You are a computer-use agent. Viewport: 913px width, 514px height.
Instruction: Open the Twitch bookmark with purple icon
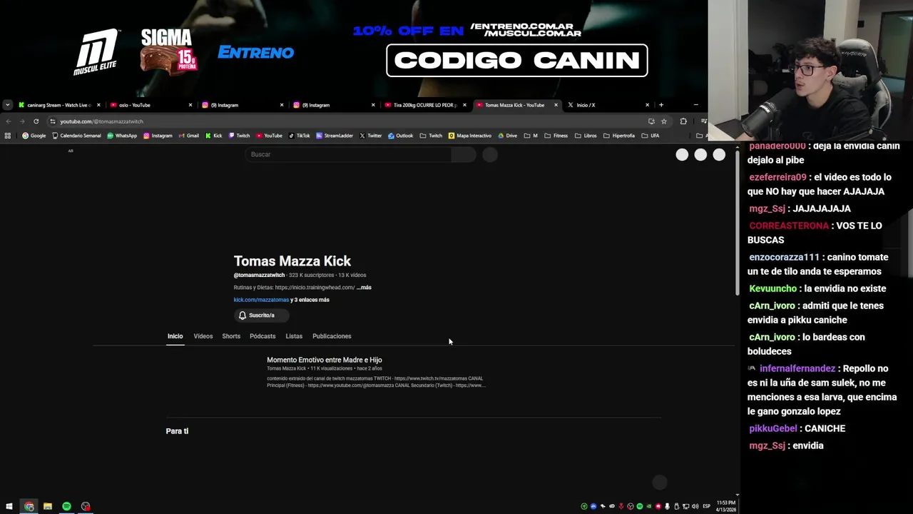(239, 136)
